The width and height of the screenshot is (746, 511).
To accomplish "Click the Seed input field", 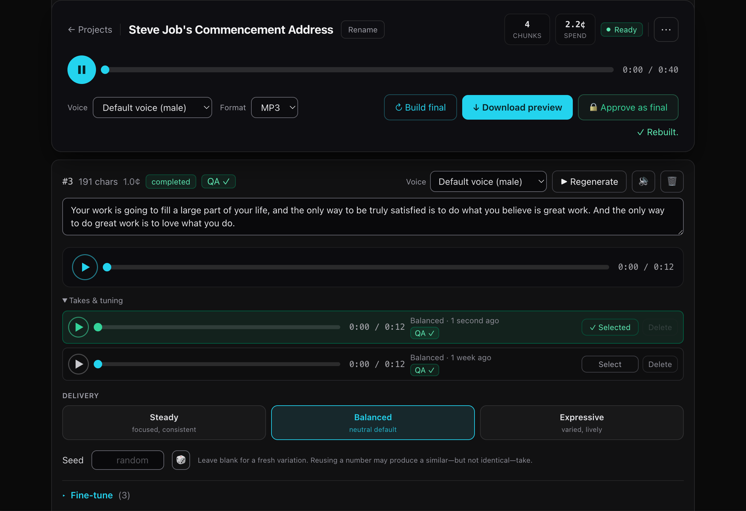I will (128, 460).
